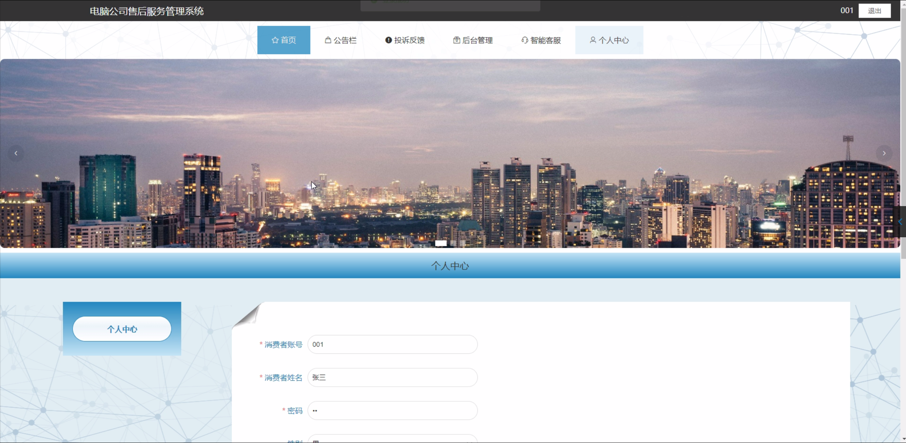The height and width of the screenshot is (443, 906).
Task: Open the 性别 dropdown at the form bottom
Action: click(x=392, y=439)
